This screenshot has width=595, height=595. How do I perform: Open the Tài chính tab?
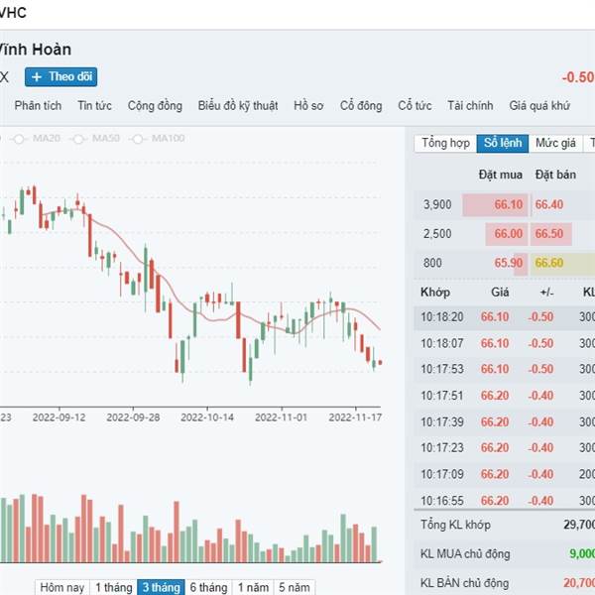(x=470, y=105)
